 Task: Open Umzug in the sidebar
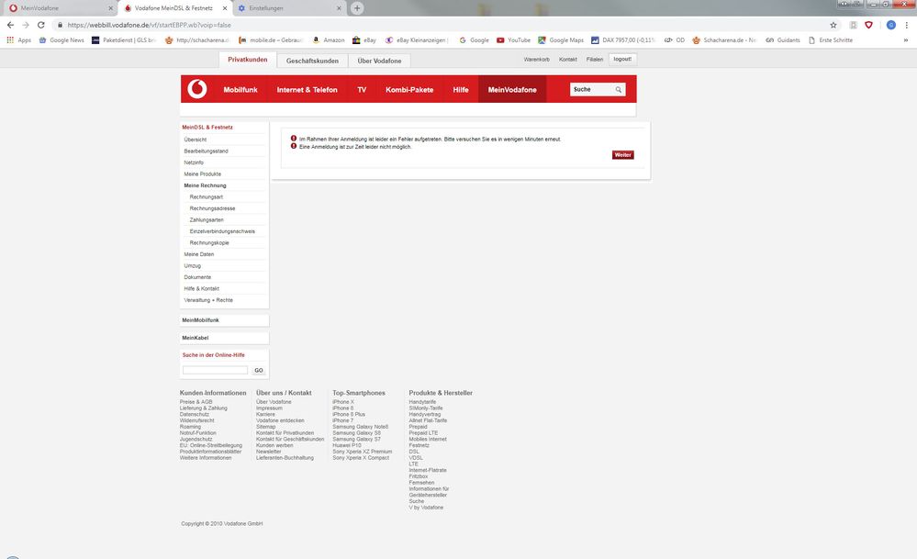coord(193,265)
